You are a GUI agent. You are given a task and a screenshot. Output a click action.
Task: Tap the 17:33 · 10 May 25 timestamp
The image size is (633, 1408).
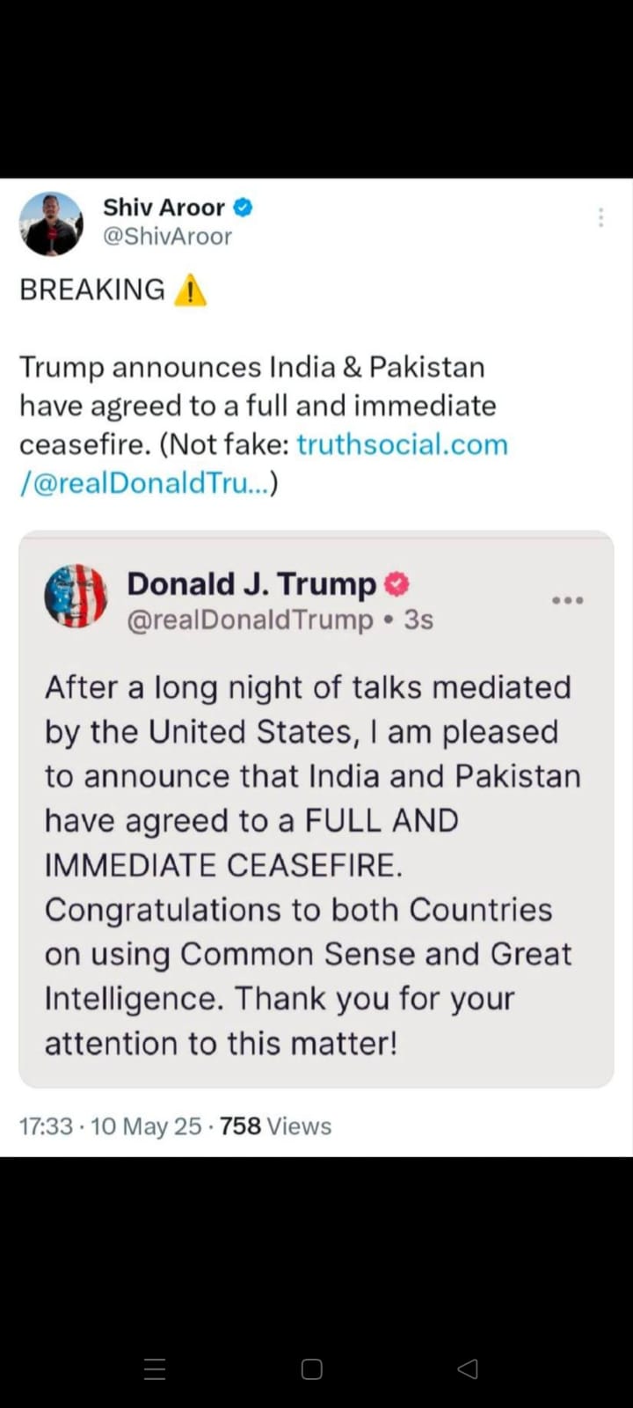(111, 1126)
